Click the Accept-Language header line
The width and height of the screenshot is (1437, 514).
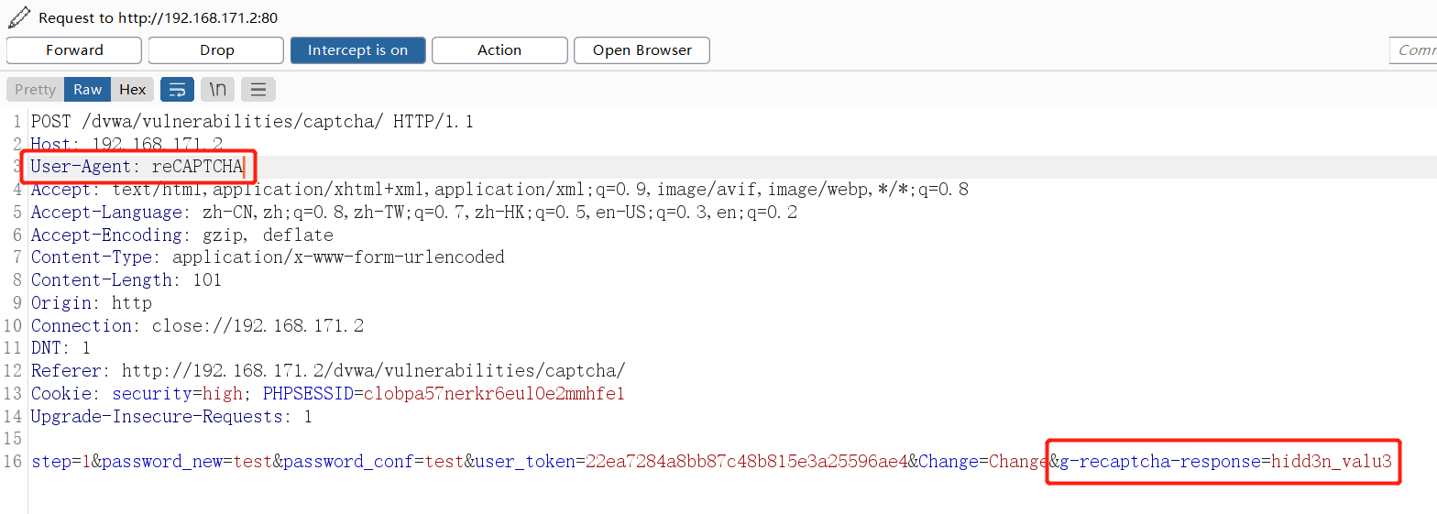[414, 213]
